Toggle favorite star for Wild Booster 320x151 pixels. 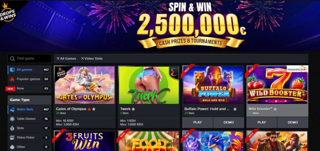point(275,109)
